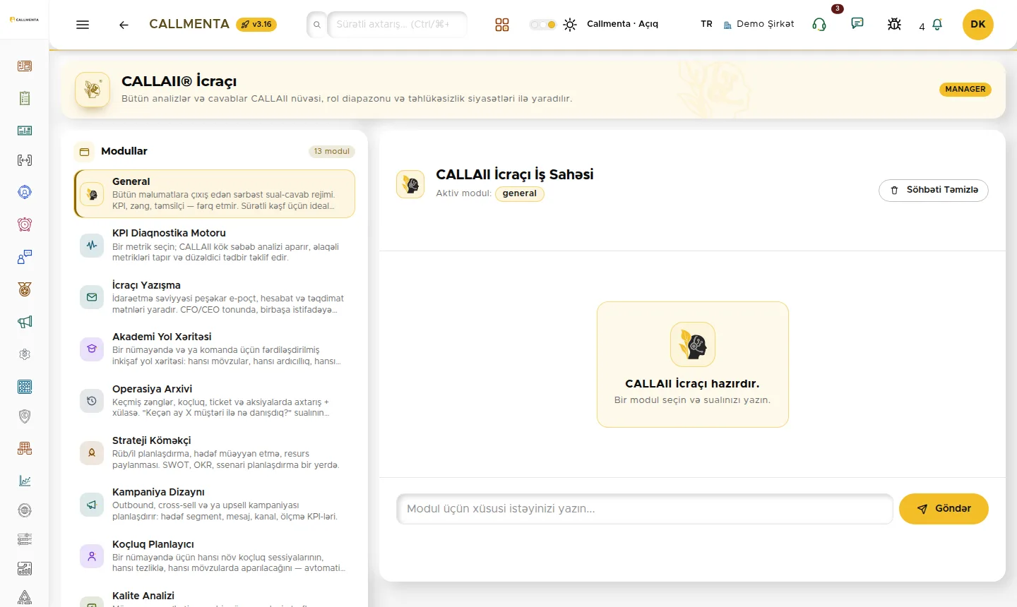Select the Strateji Köməkçi module

point(215,452)
